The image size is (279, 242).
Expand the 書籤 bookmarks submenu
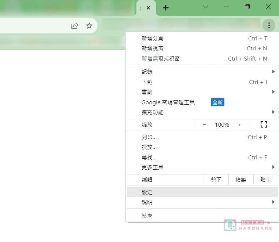click(x=202, y=92)
